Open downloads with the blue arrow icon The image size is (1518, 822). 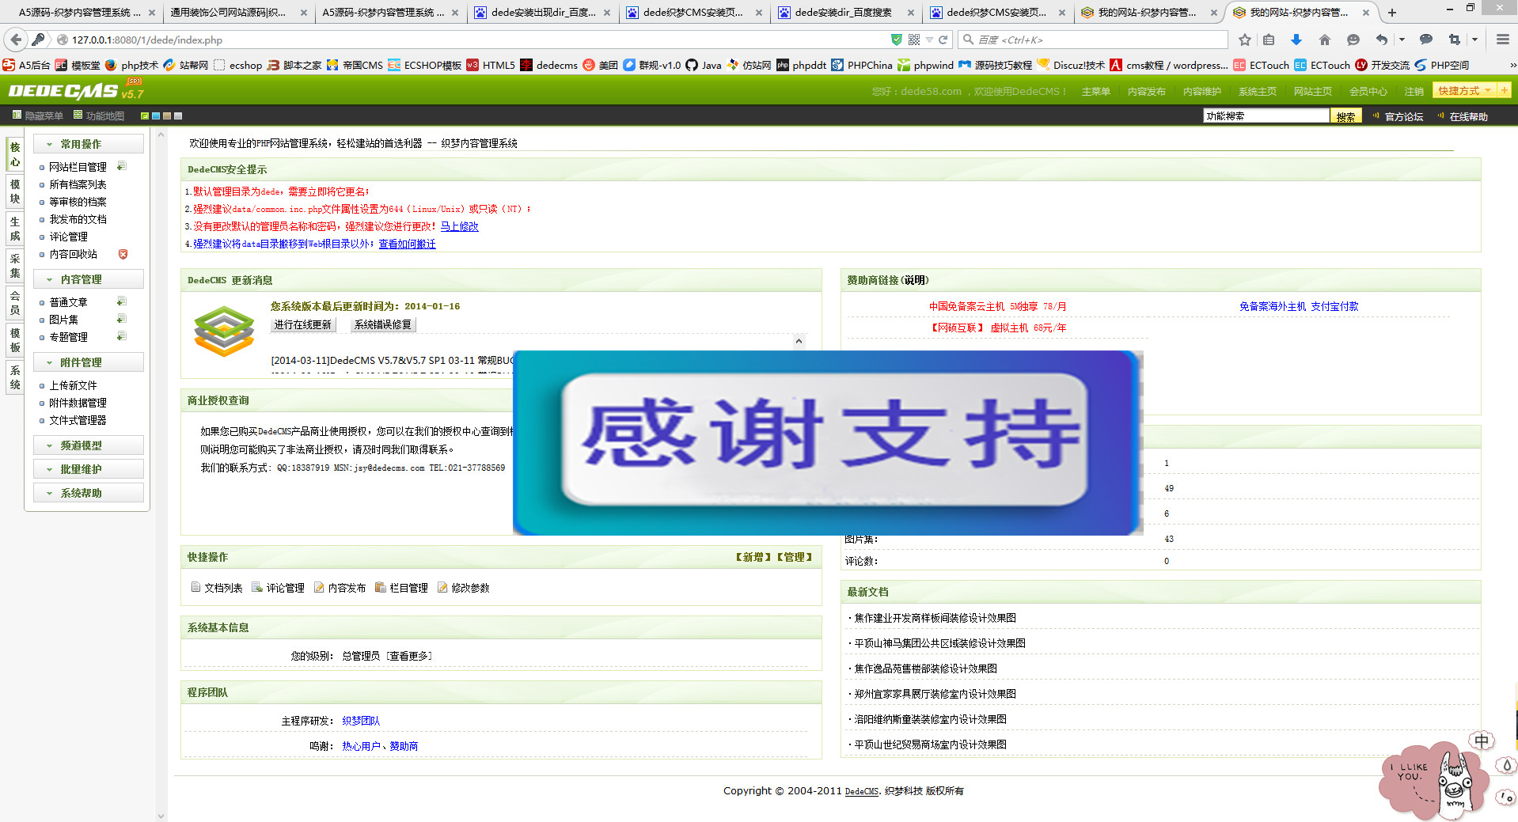[1296, 40]
